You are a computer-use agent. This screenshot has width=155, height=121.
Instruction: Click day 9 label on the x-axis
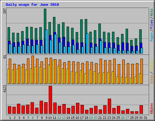coord(46,118)
